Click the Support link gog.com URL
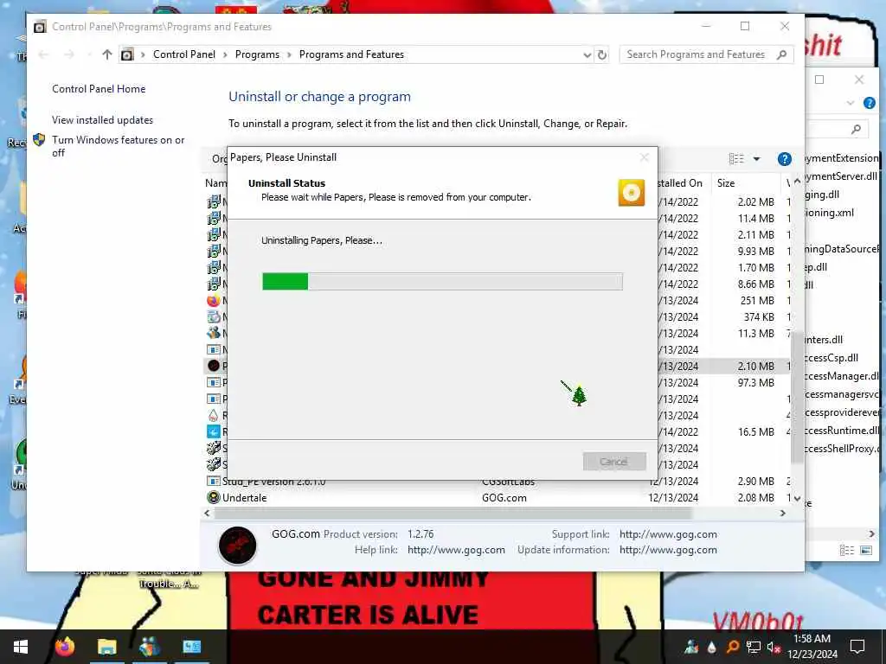 click(x=668, y=534)
